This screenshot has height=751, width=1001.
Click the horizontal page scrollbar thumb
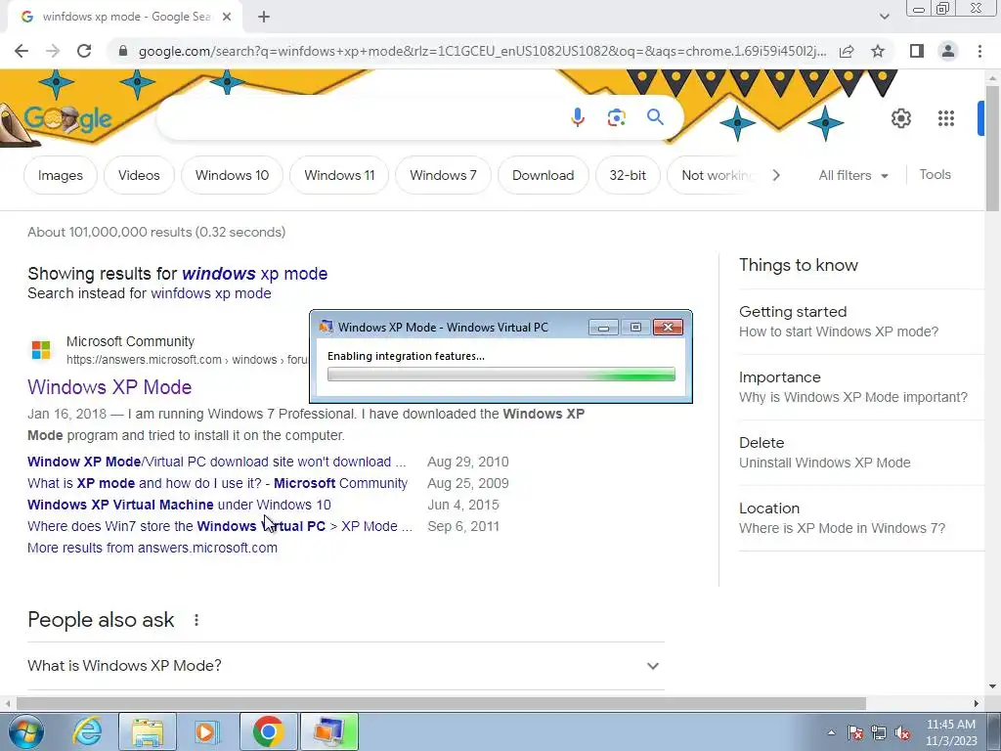[441, 703]
